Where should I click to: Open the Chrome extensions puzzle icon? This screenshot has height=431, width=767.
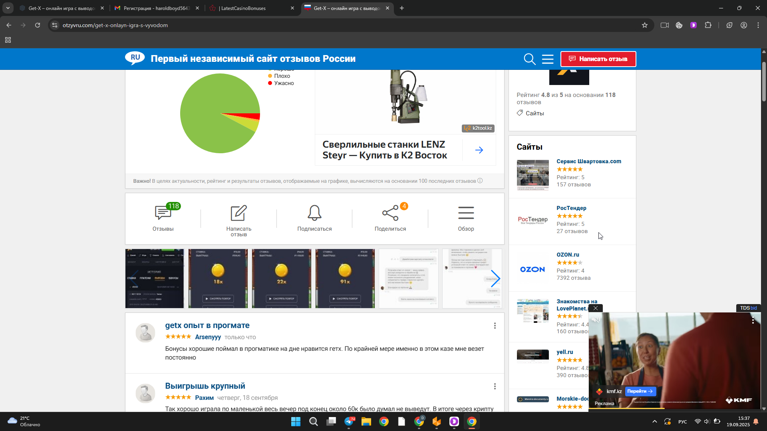pyautogui.click(x=708, y=25)
